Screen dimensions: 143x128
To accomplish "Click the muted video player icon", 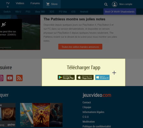I will coord(3,24).
